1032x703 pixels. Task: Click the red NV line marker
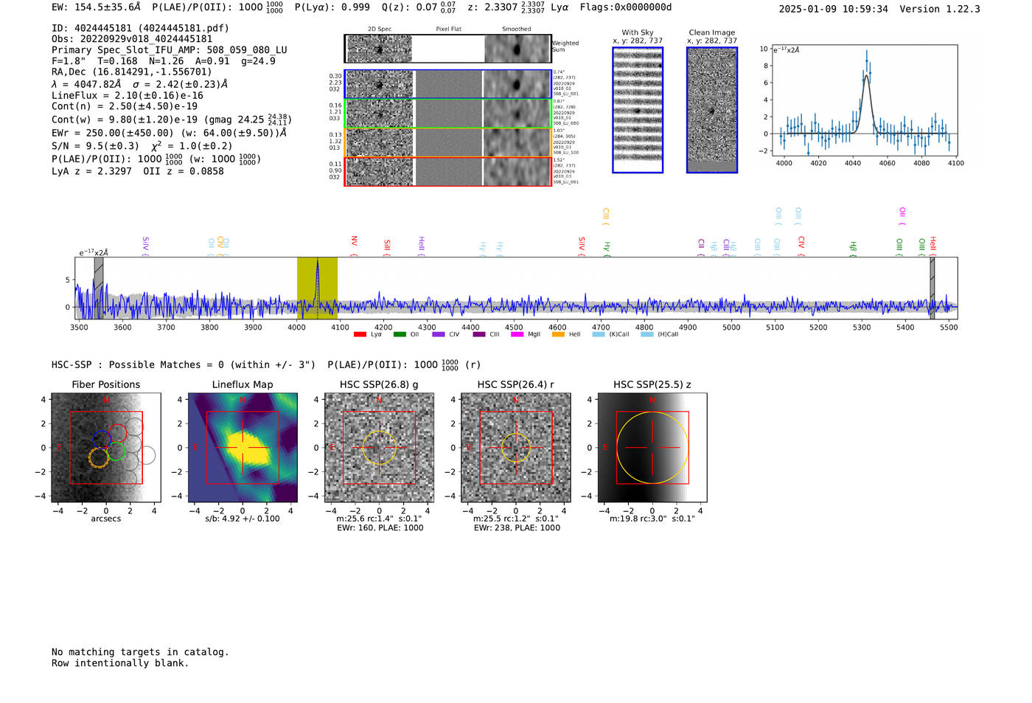click(355, 246)
